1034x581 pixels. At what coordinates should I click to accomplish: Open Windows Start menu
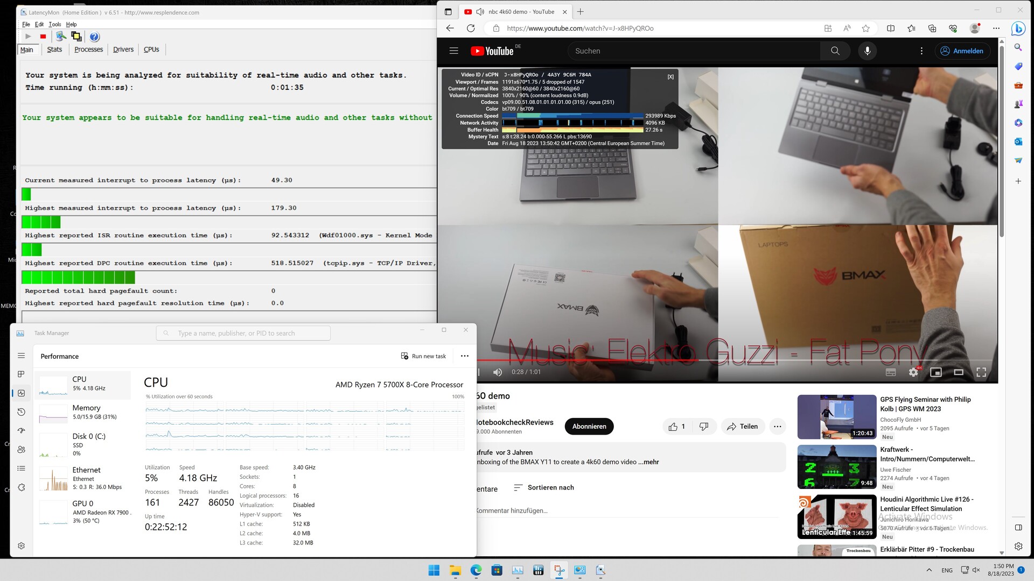pyautogui.click(x=434, y=570)
